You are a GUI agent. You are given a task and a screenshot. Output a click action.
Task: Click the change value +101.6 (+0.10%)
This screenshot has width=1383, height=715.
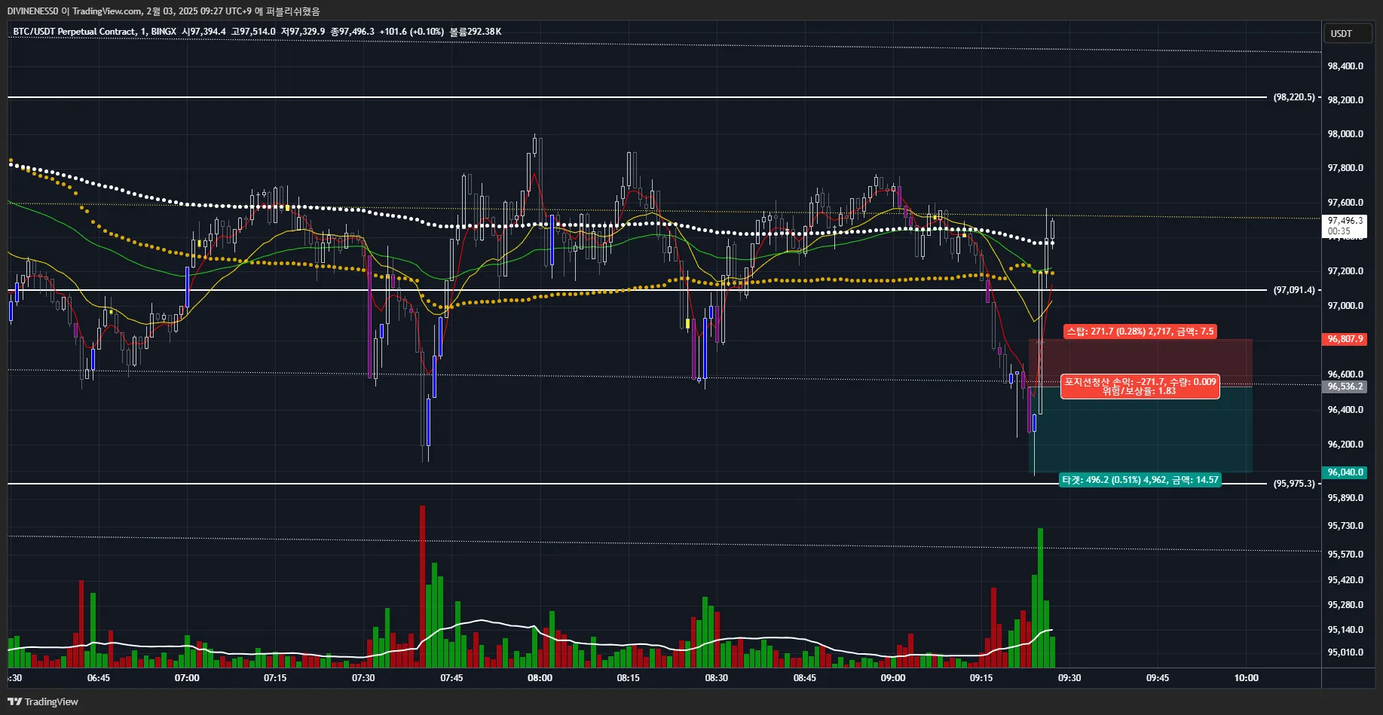click(x=412, y=32)
